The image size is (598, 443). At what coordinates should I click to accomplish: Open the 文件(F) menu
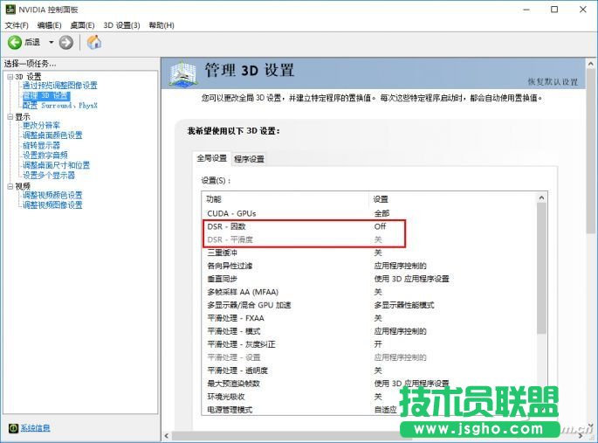[x=17, y=25]
